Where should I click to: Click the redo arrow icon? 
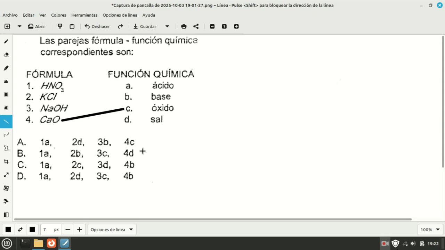(x=120, y=26)
